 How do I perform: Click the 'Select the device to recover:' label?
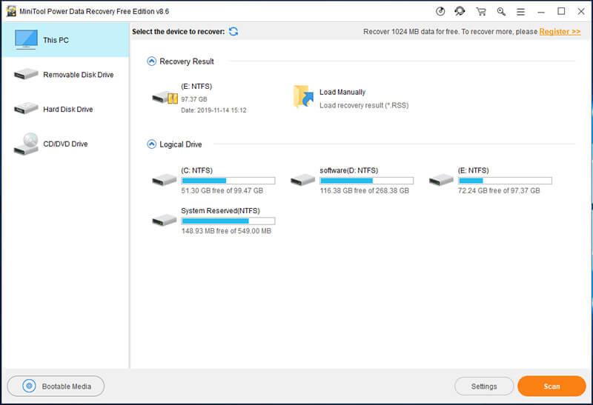(178, 32)
